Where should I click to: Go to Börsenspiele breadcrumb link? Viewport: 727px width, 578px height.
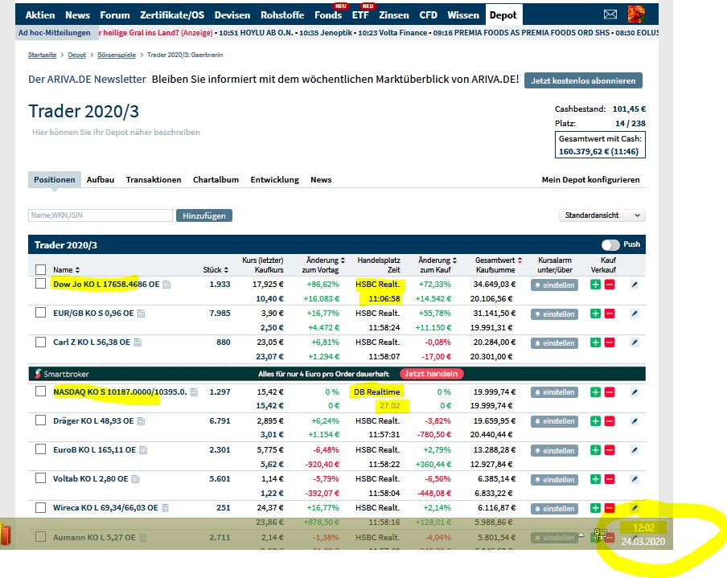(x=117, y=55)
